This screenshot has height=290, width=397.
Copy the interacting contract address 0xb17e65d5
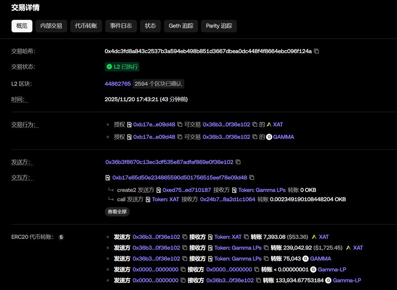pos(251,177)
